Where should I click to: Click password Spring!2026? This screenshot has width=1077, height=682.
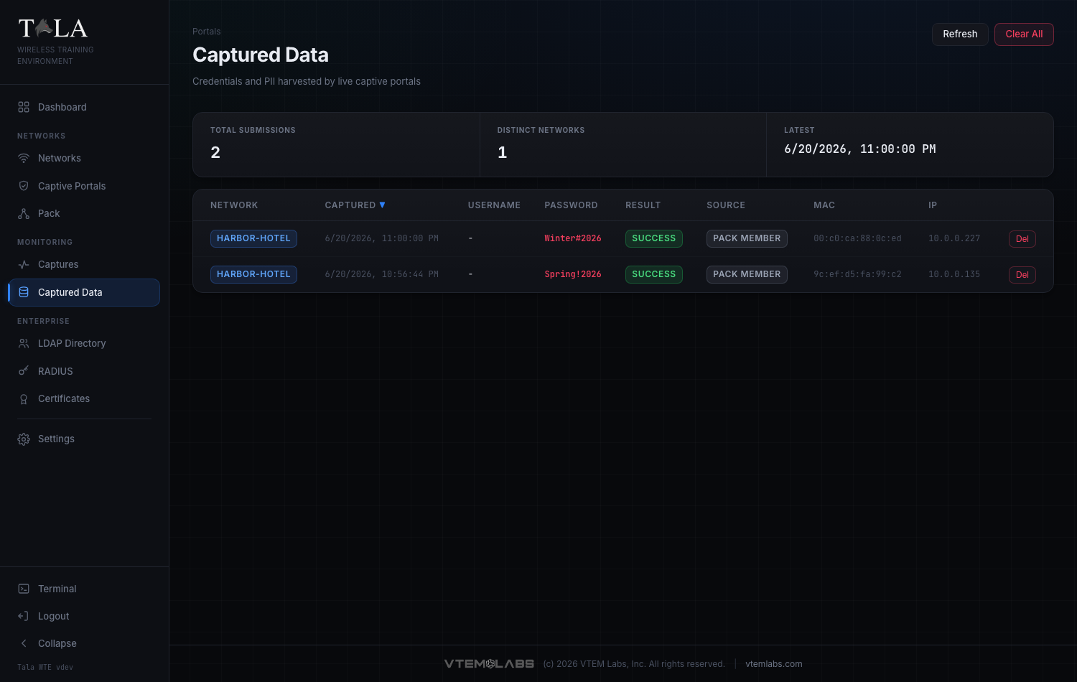point(573,274)
